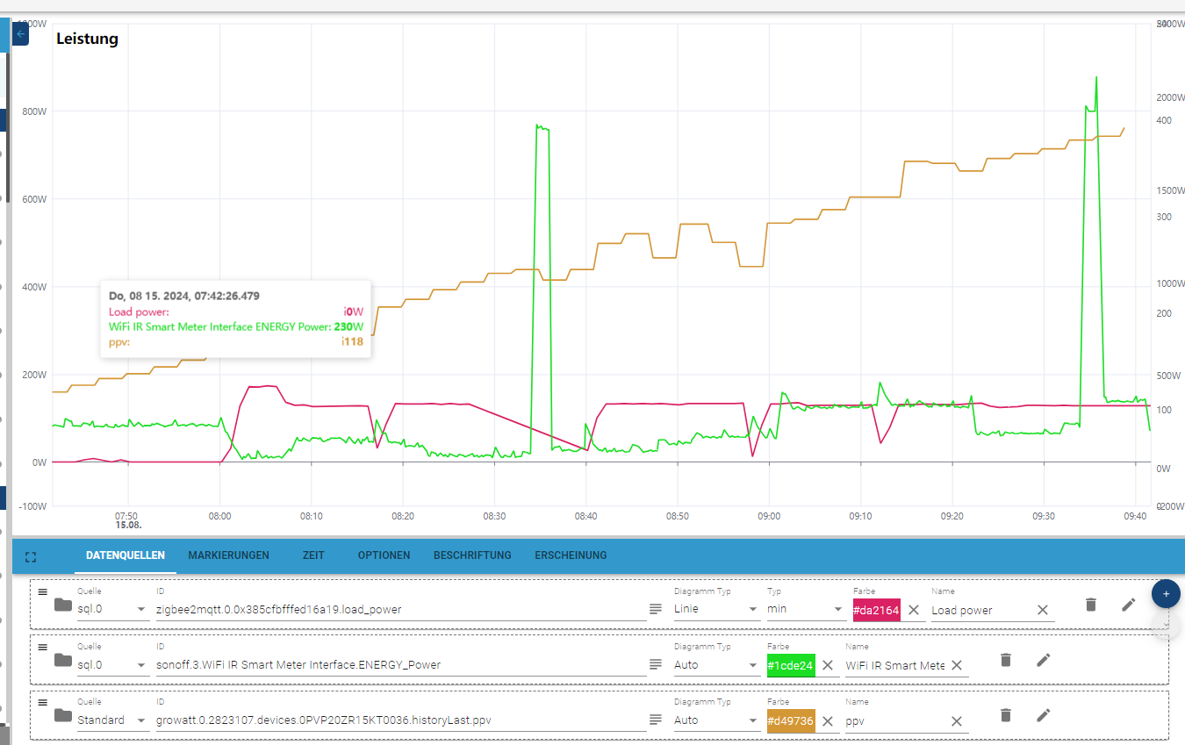Click the -100W left axis label
Image resolution: width=1185 pixels, height=745 pixels.
33,506
